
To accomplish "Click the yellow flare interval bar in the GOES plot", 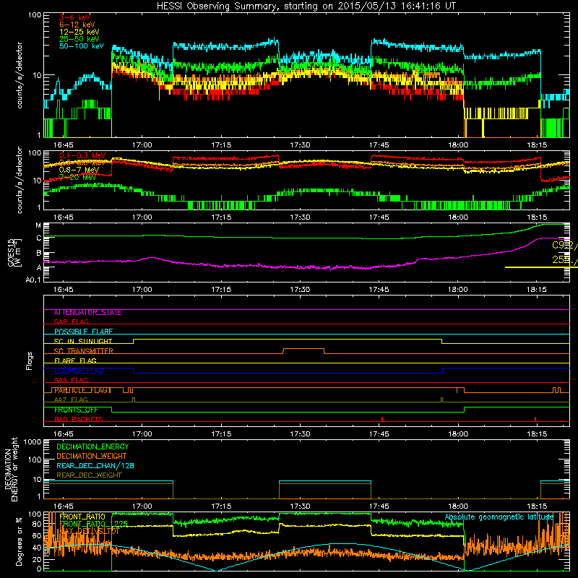I will (541, 267).
